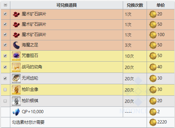Click the coin icon beside 2220 total
This screenshot has height=128, width=175.
point(153,122)
